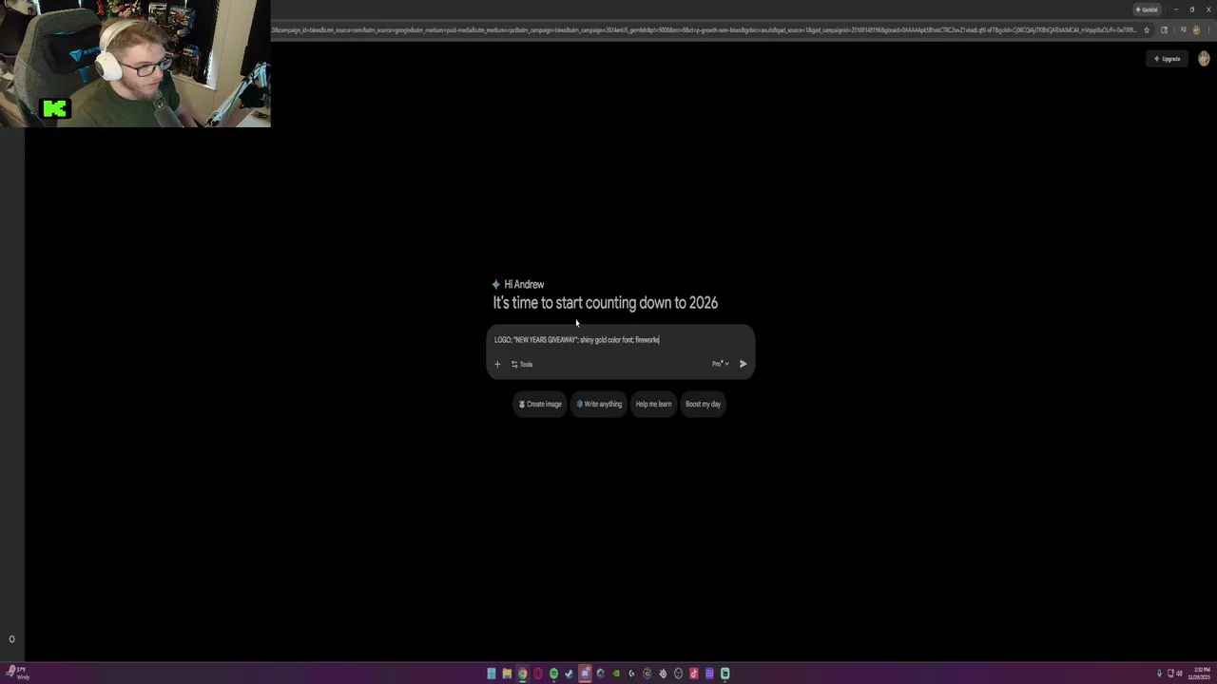Screen dimensions: 1217x684
Task: Open Chrome's three-dot menu
Action: 1208,29
